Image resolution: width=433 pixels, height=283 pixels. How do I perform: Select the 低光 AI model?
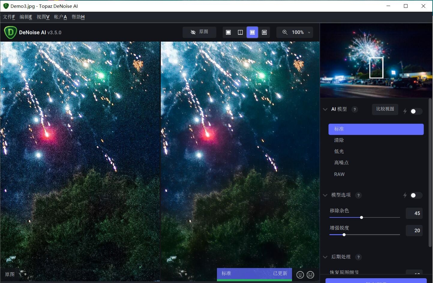(339, 152)
